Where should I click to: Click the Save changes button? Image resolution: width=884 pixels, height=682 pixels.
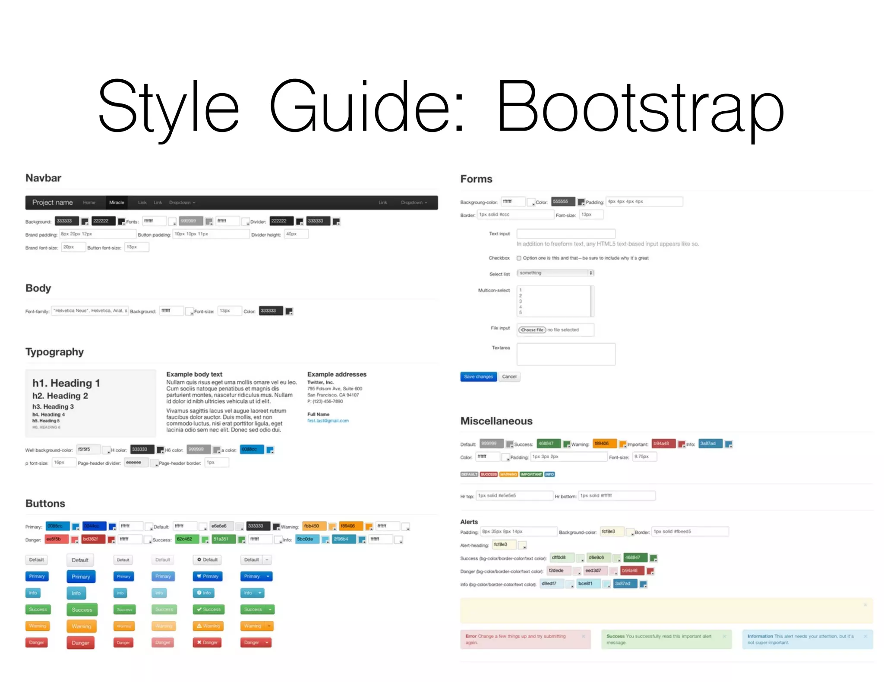click(478, 376)
